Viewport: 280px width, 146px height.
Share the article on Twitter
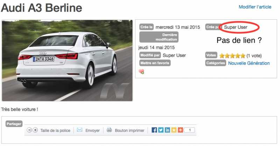click(161, 130)
